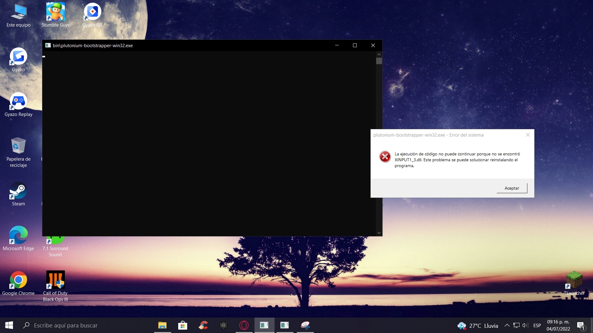Open Microsoft Store from taskbar
The height and width of the screenshot is (333, 593).
183,325
